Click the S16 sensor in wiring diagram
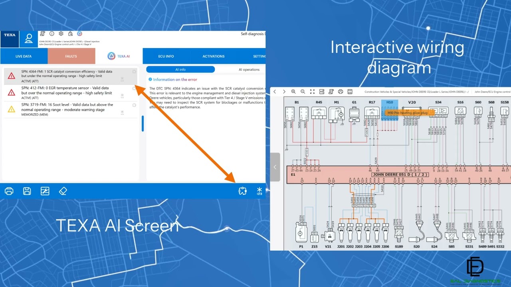This screenshot has height=287, width=511. [460, 112]
